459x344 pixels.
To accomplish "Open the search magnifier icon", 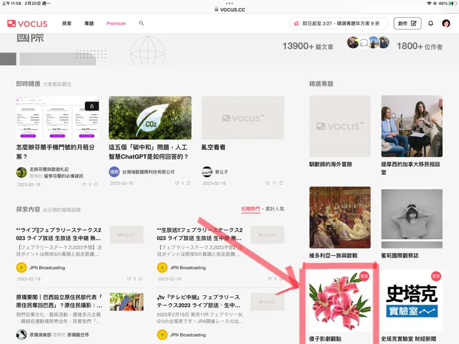I will pyautogui.click(x=141, y=23).
